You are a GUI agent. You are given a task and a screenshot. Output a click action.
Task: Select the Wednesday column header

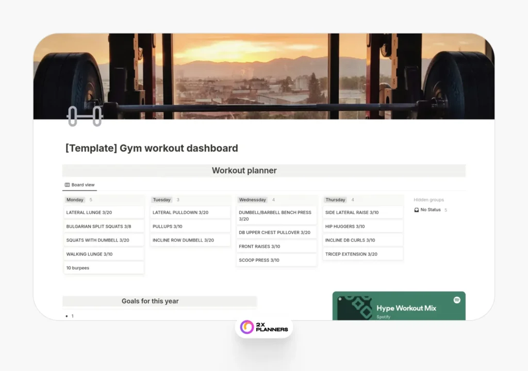click(x=252, y=200)
